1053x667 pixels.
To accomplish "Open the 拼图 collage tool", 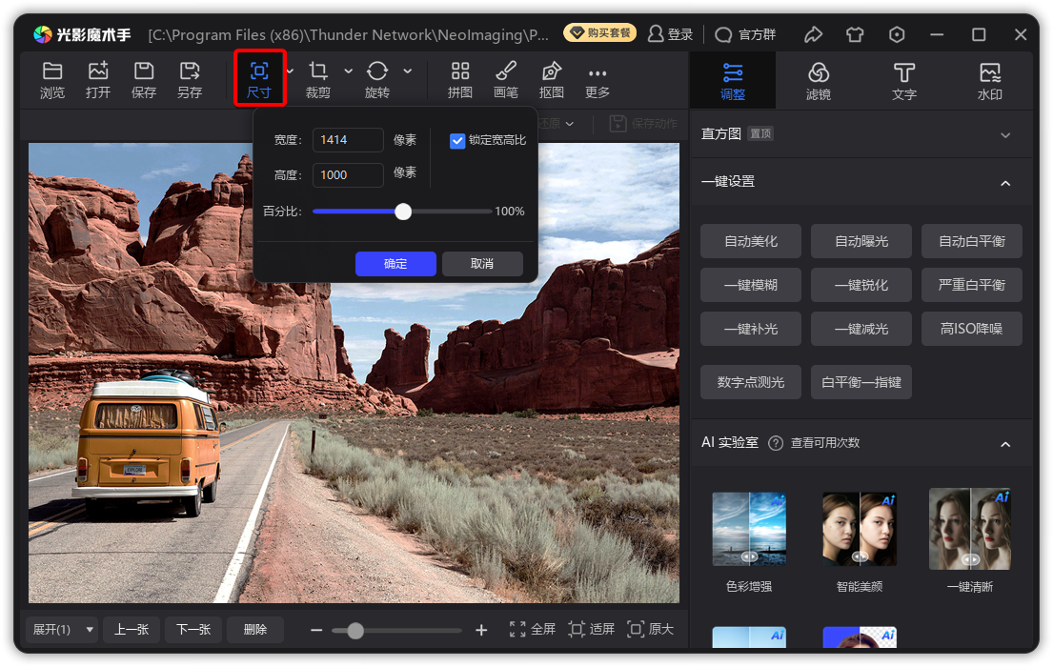I will (460, 80).
